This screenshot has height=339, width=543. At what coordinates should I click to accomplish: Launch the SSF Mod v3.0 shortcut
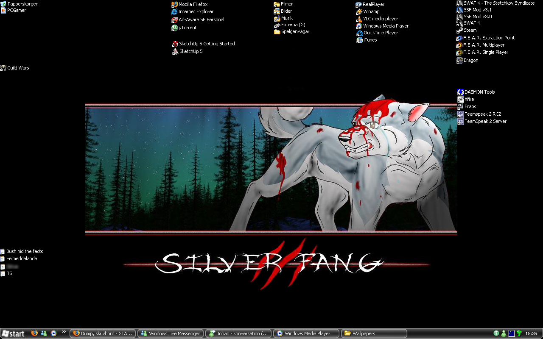coord(474,17)
